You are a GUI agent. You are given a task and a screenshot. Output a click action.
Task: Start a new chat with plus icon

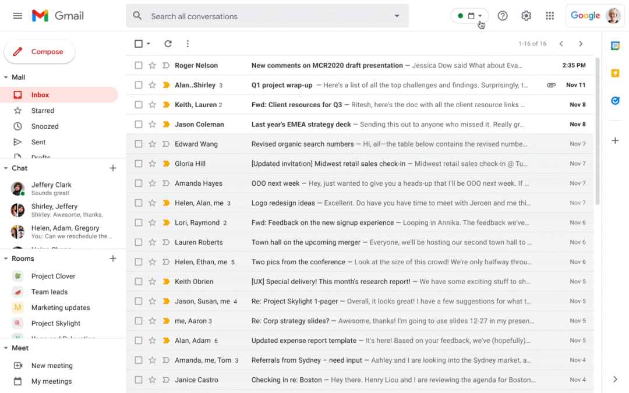pyautogui.click(x=113, y=168)
